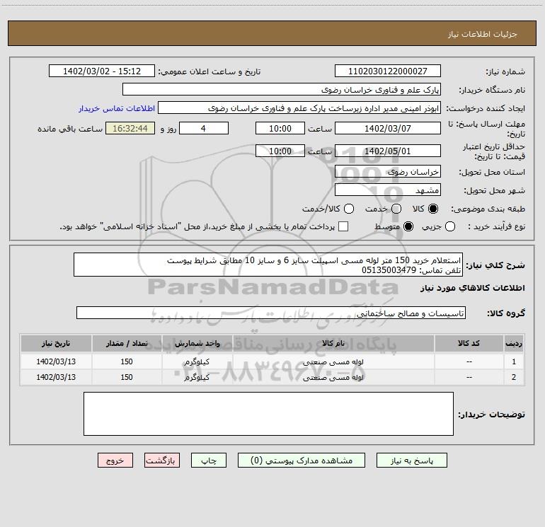Click the پاسخ به نیاز button
The image size is (545, 527).
pyautogui.click(x=411, y=461)
